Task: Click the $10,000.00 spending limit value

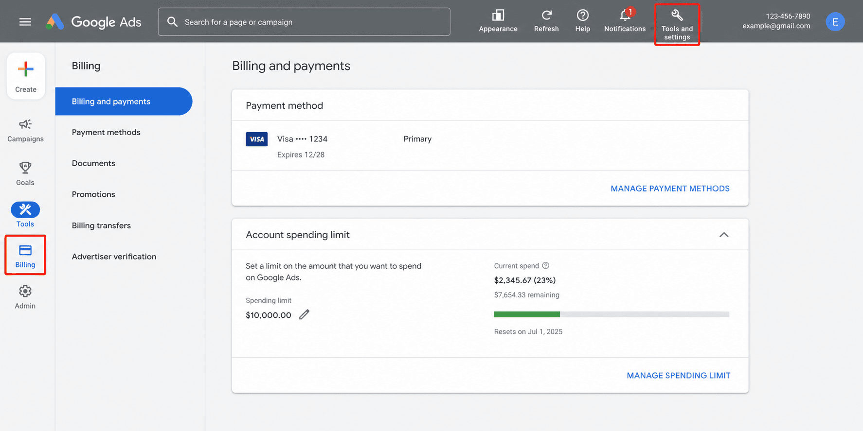Action: pyautogui.click(x=269, y=315)
